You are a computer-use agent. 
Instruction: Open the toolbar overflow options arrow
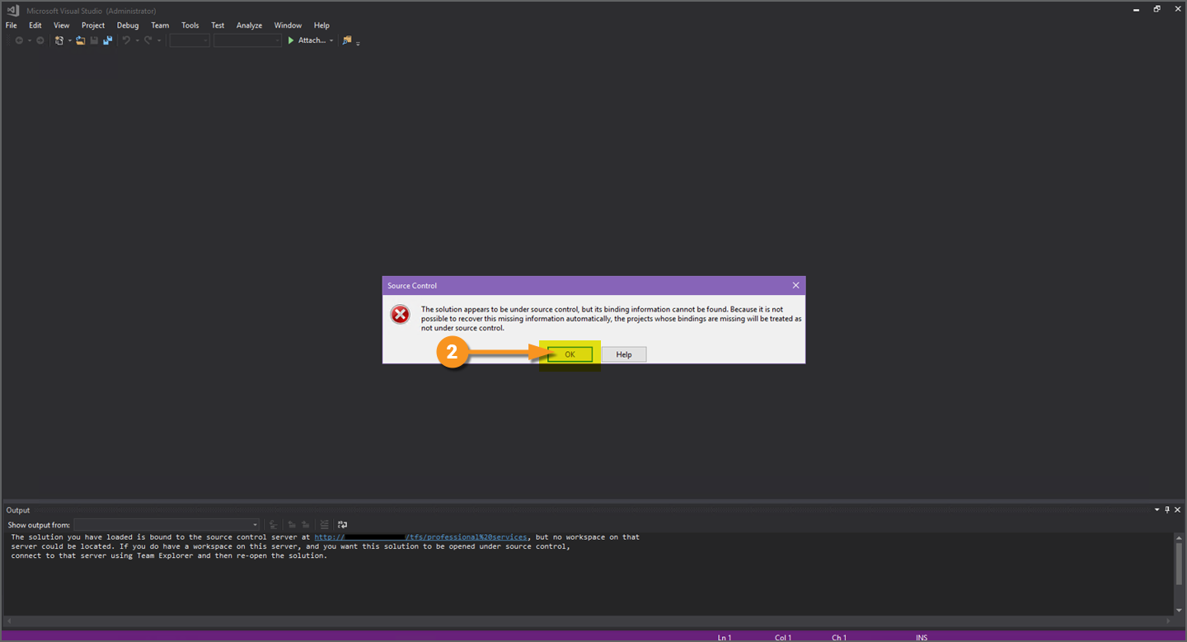click(359, 42)
